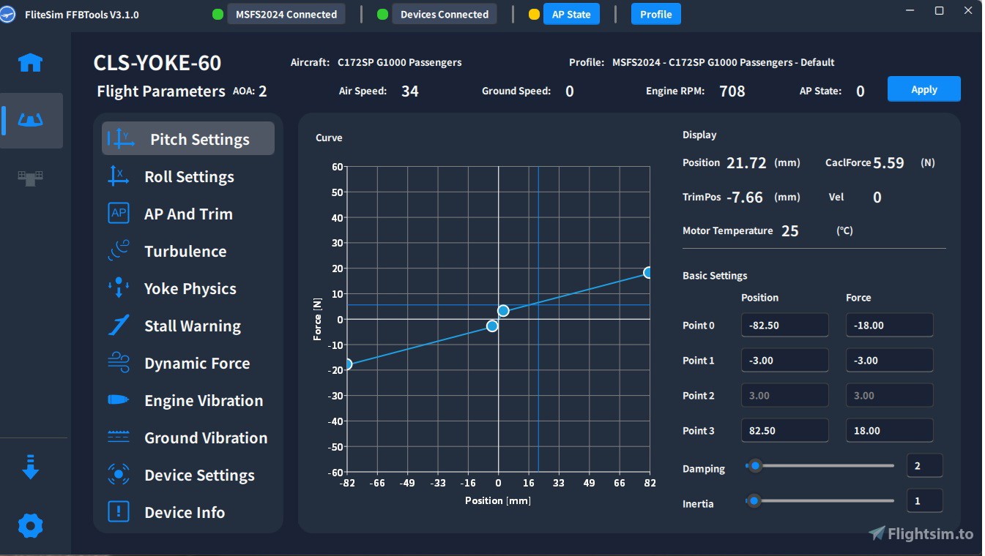Viewport: 985px width, 556px height.
Task: Click the throttle quadrant icon in sidebar
Action: pyautogui.click(x=30, y=177)
